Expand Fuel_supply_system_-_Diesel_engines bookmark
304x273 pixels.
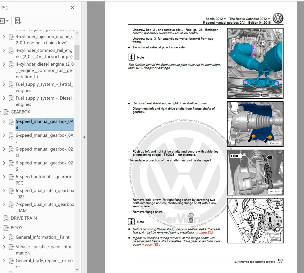point(4,98)
